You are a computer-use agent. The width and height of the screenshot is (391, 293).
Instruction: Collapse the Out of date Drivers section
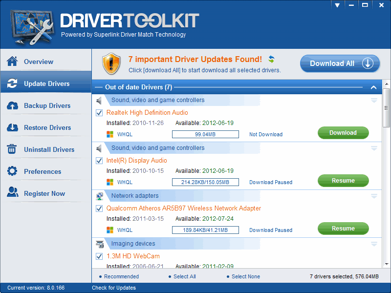373,88
